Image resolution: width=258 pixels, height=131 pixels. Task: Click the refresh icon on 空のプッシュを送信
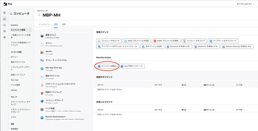click(143, 46)
